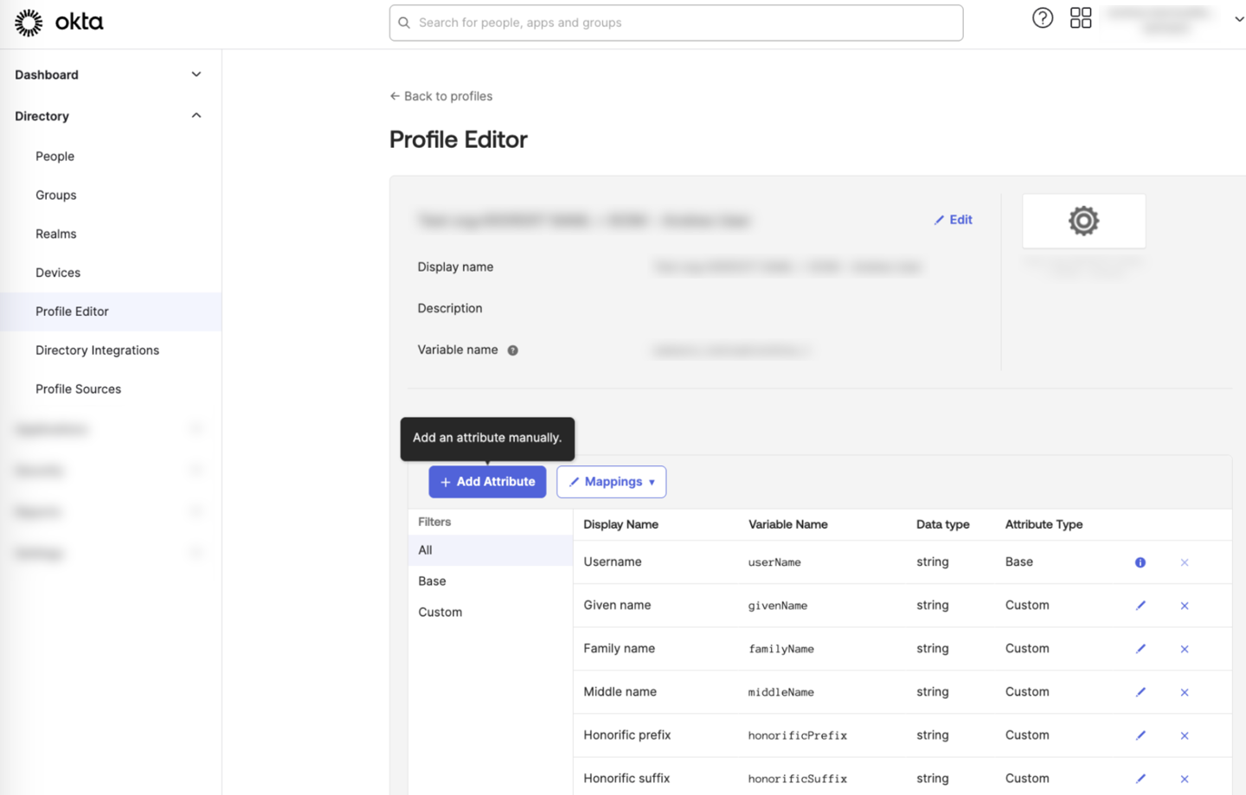This screenshot has height=795, width=1246.
Task: Go to People in the sidebar
Action: coord(55,157)
